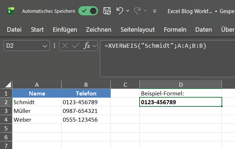Click the Select All corner triangle
This screenshot has height=149, width=235.
[x=8, y=85]
